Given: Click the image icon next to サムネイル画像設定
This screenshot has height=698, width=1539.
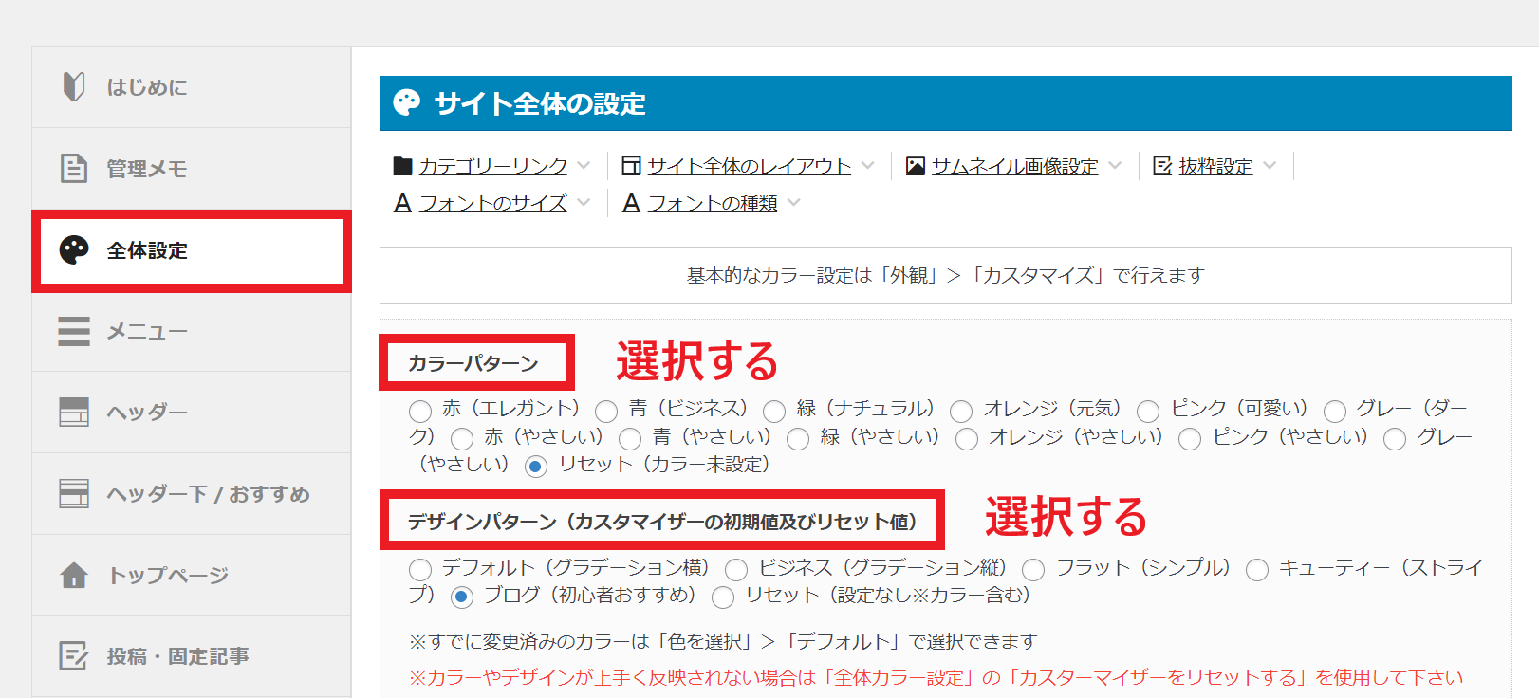Looking at the screenshot, I should pyautogui.click(x=916, y=166).
